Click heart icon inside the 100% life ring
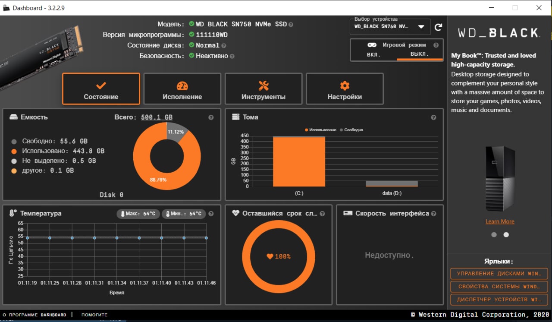Viewport: 552px width, 322px height. pyautogui.click(x=270, y=256)
